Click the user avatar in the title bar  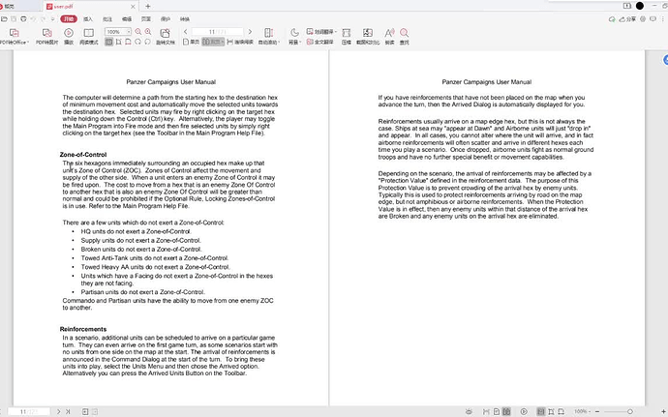point(640,6)
